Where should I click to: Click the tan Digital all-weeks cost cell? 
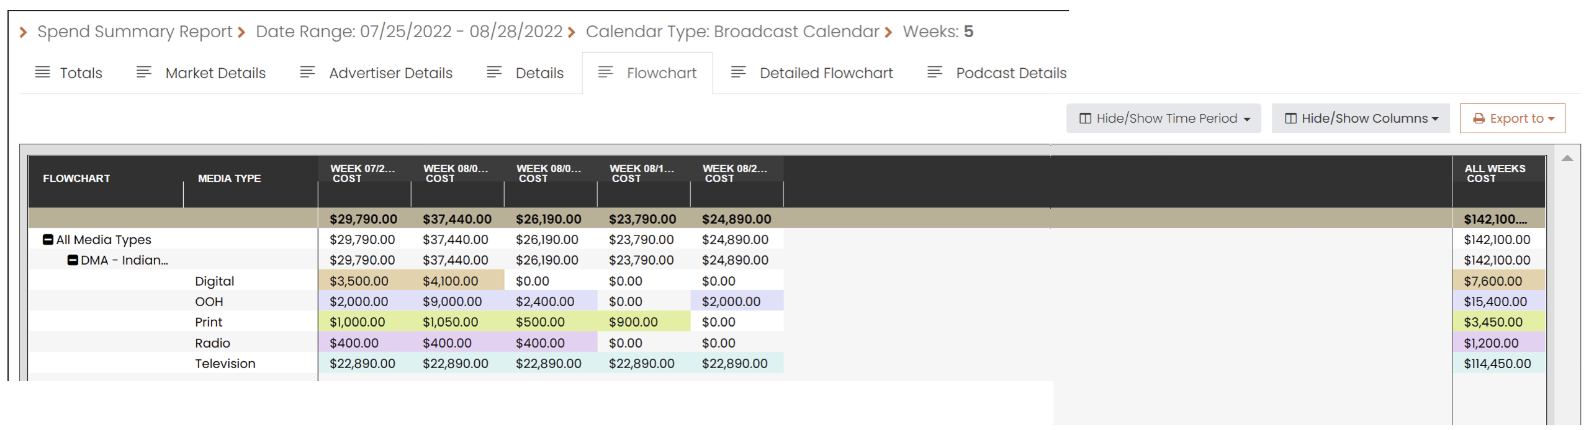click(1497, 281)
